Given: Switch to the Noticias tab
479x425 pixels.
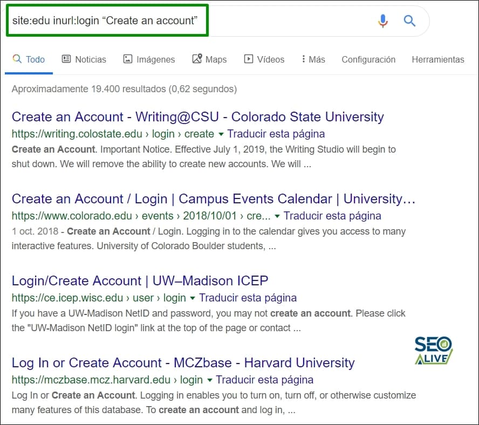Looking at the screenshot, I should pyautogui.click(x=84, y=59).
